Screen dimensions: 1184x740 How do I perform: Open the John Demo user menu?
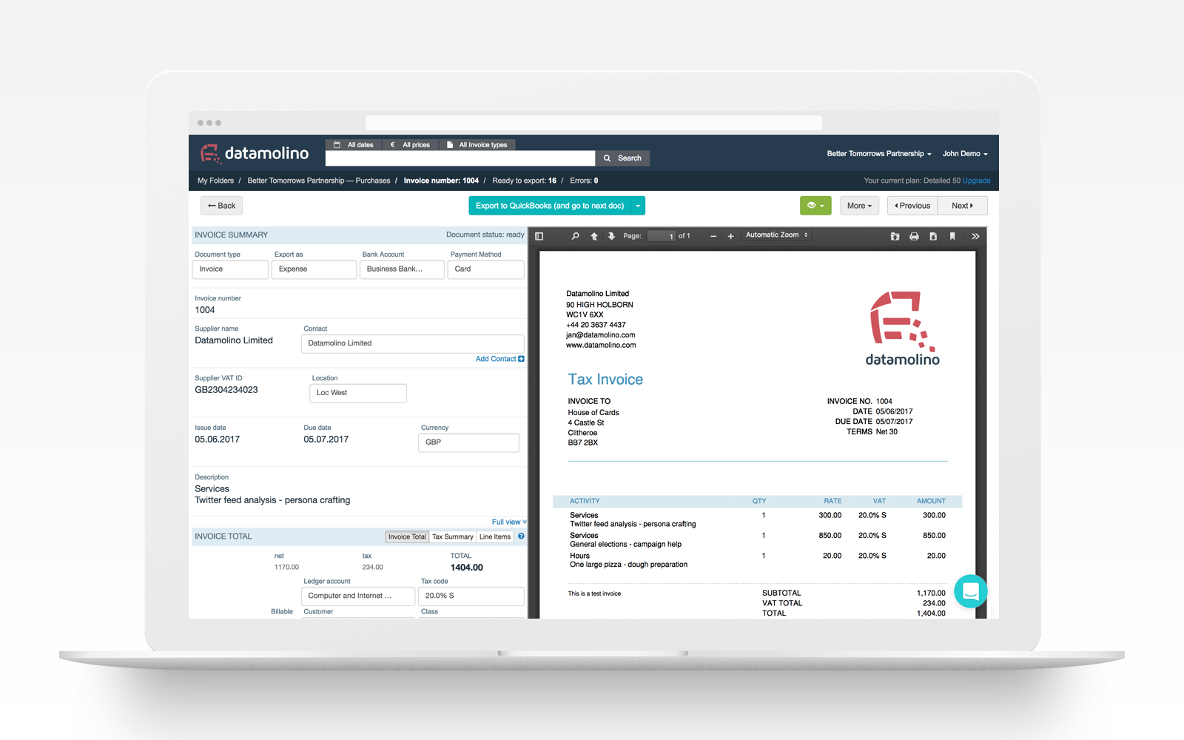pyautogui.click(x=965, y=154)
